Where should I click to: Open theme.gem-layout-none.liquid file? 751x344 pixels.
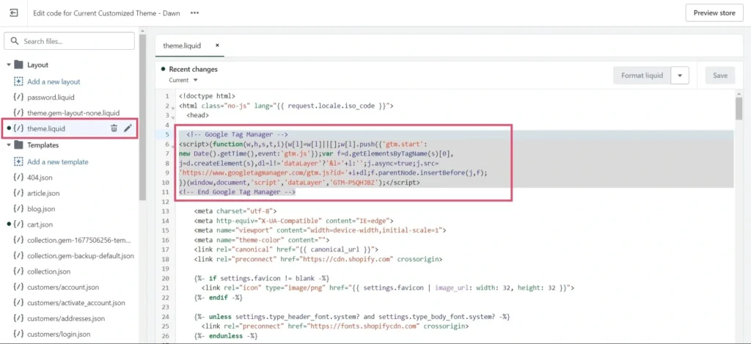point(73,113)
